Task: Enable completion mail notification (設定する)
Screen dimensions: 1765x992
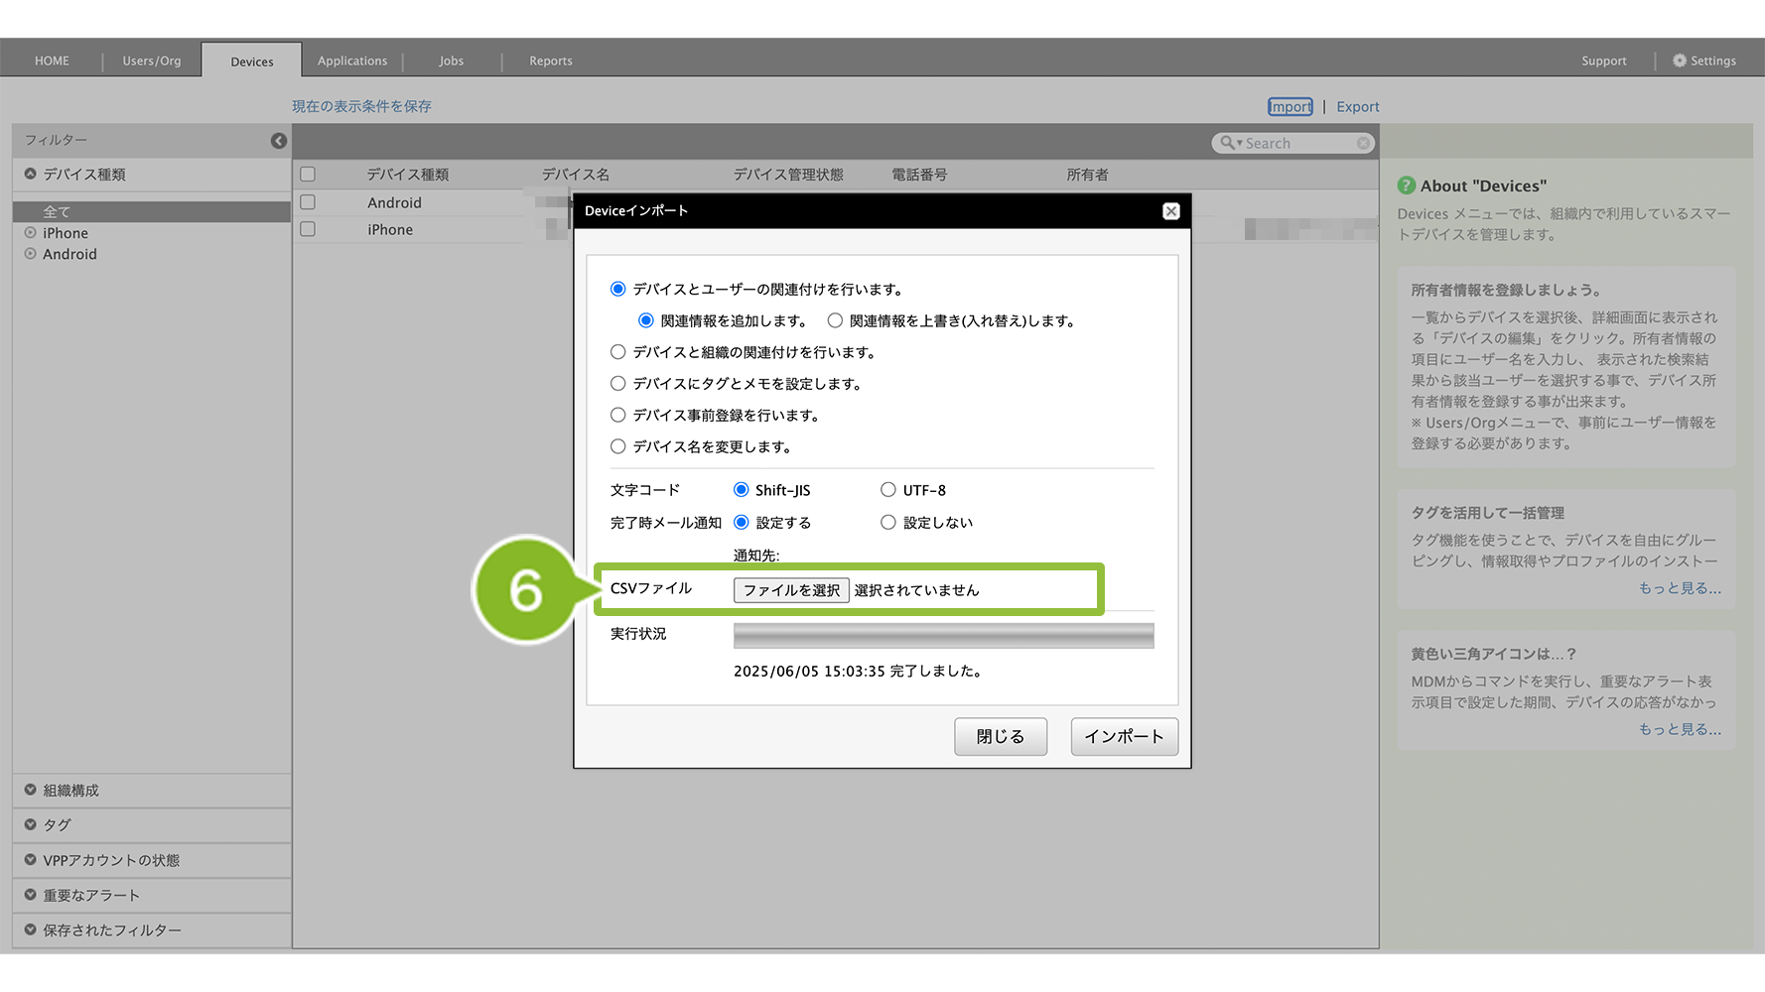Action: pos(742,523)
